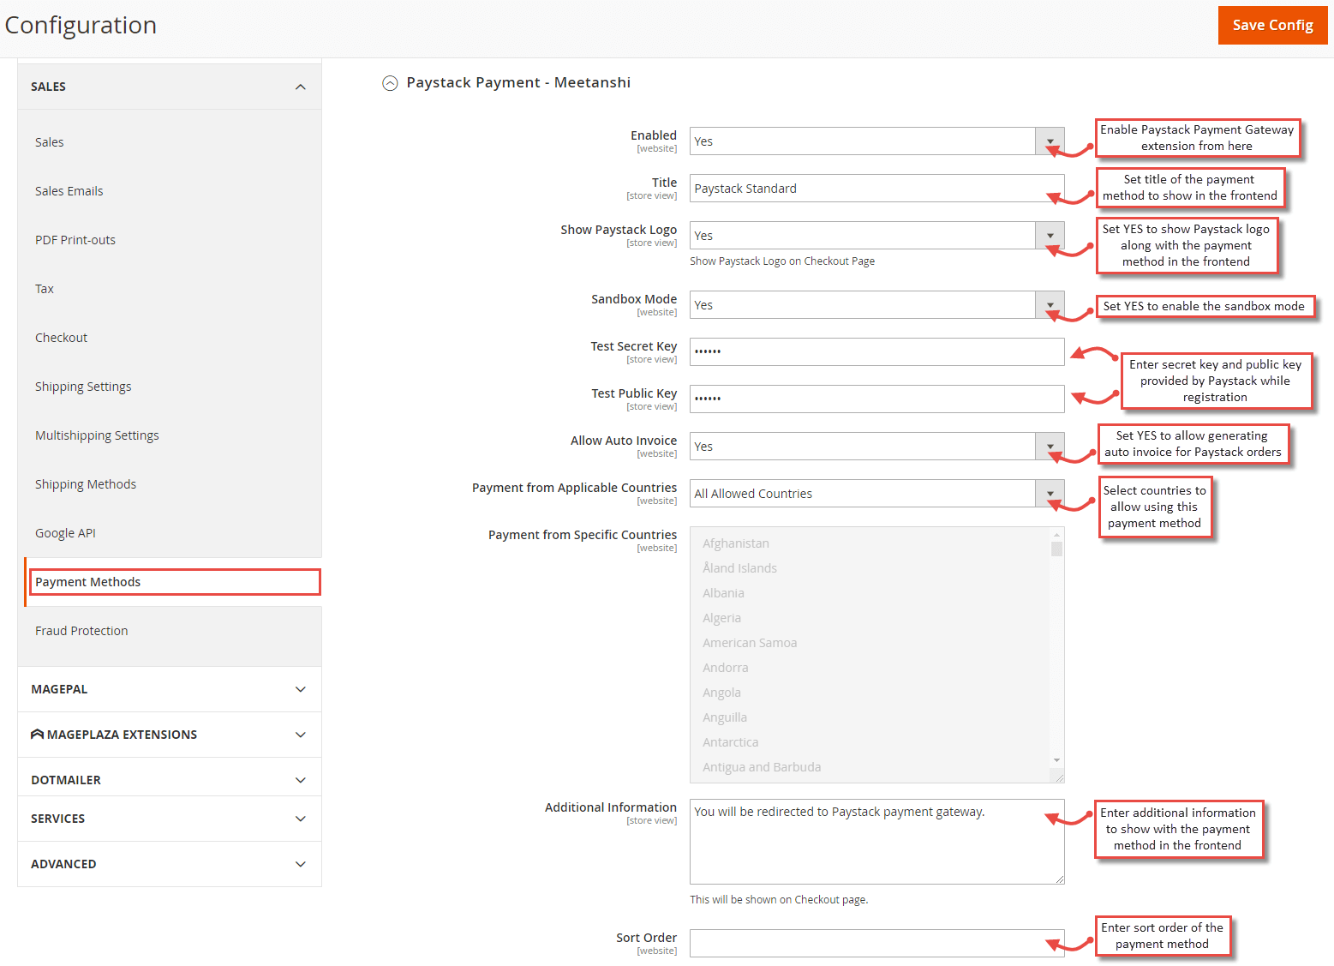Expand the MAGEPAL section chevron

[x=301, y=689]
